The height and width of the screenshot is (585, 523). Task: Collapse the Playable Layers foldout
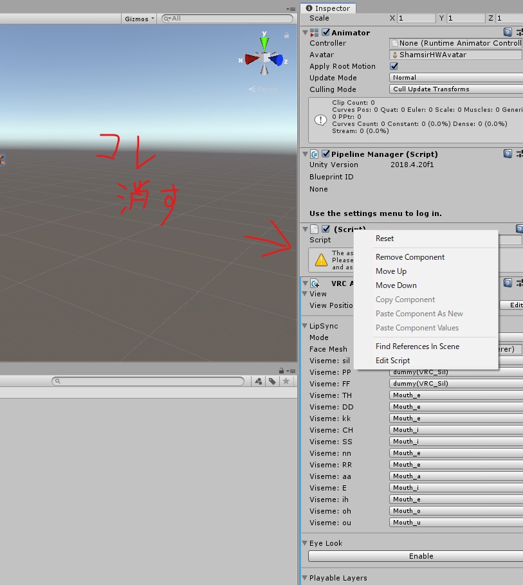305,578
